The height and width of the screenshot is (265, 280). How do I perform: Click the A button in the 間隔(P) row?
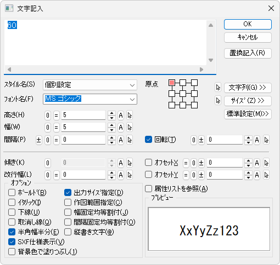[121, 140]
